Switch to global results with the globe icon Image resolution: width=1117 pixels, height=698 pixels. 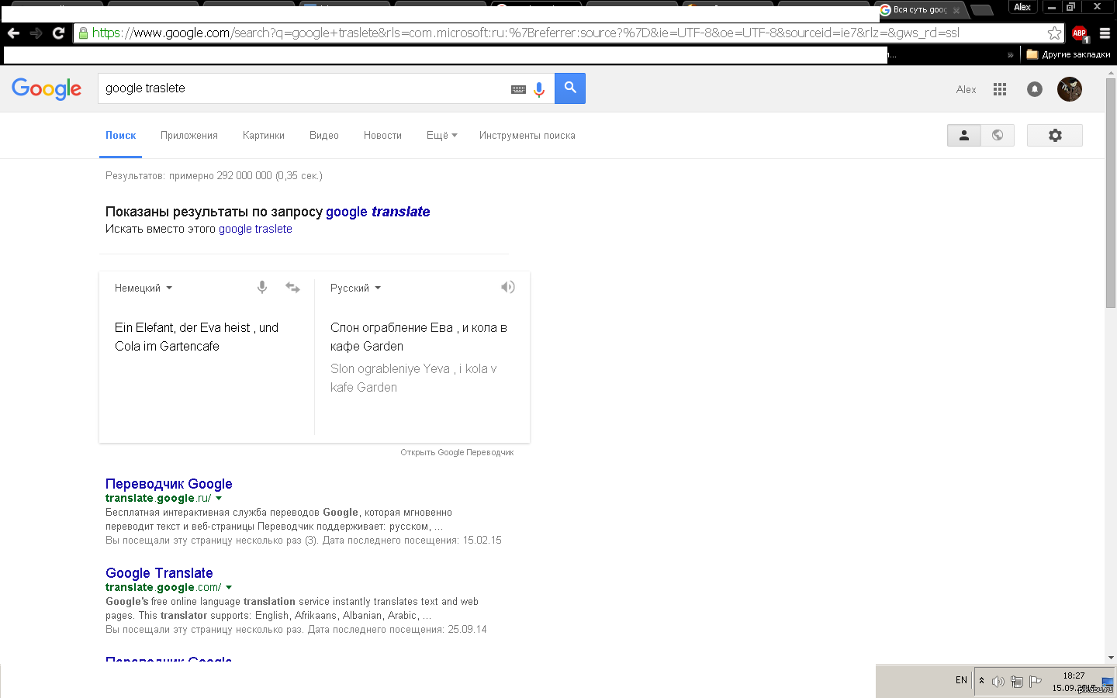[998, 135]
